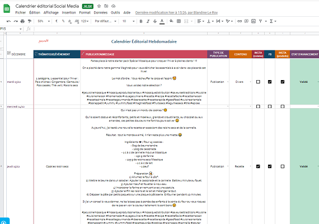Open fill color picker
This screenshot has height=224, width=319.
[171, 21]
